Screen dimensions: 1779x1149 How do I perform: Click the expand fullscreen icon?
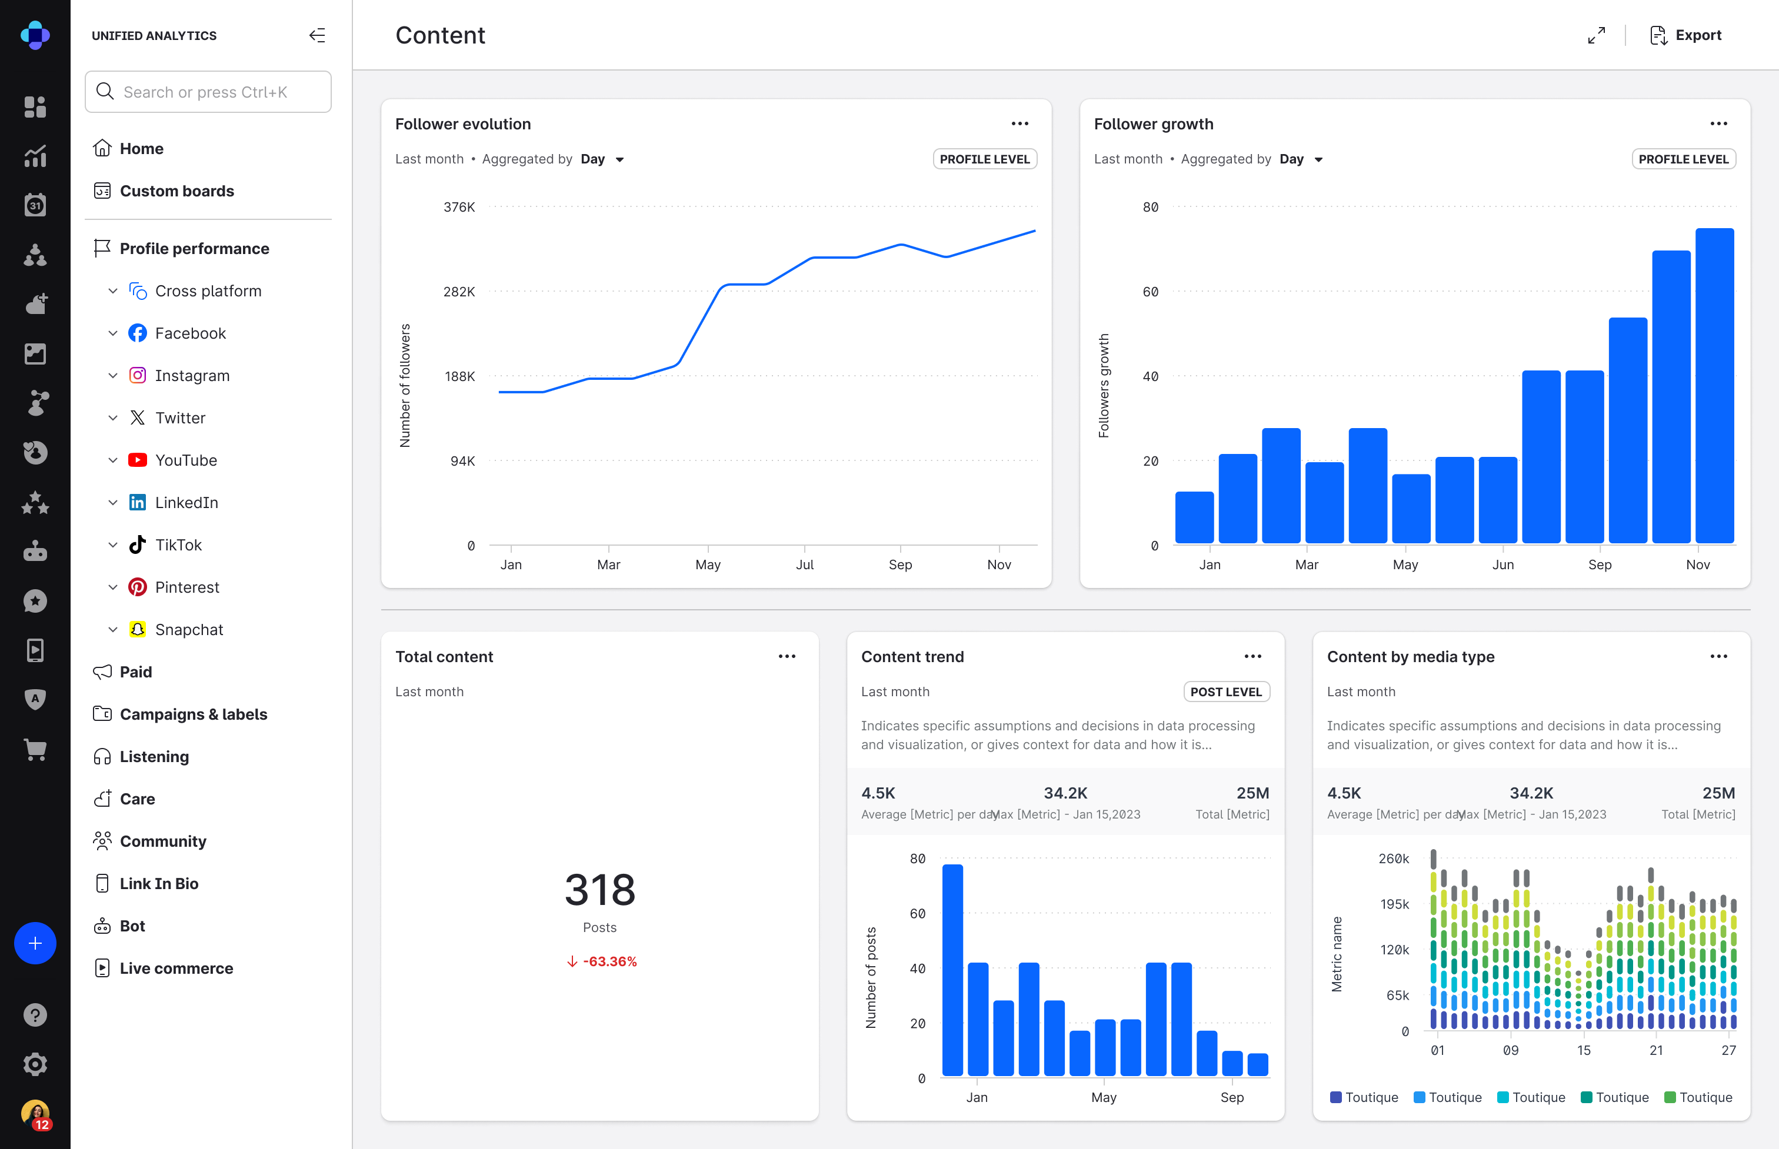coord(1596,35)
